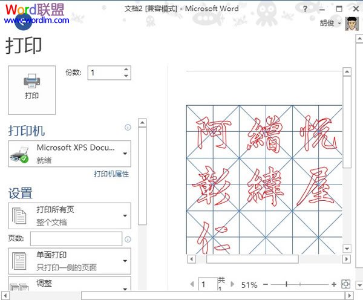The image size is (363, 300).
Task: Zoom in with the plus icon
Action: tap(334, 284)
